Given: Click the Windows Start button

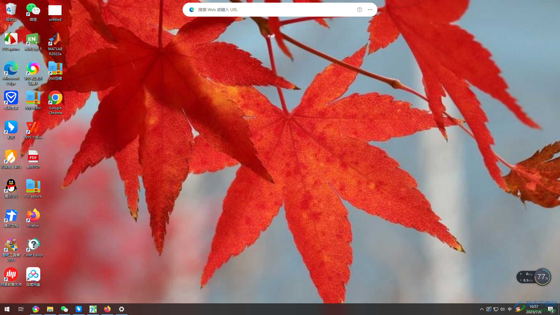Looking at the screenshot, I should [x=7, y=309].
